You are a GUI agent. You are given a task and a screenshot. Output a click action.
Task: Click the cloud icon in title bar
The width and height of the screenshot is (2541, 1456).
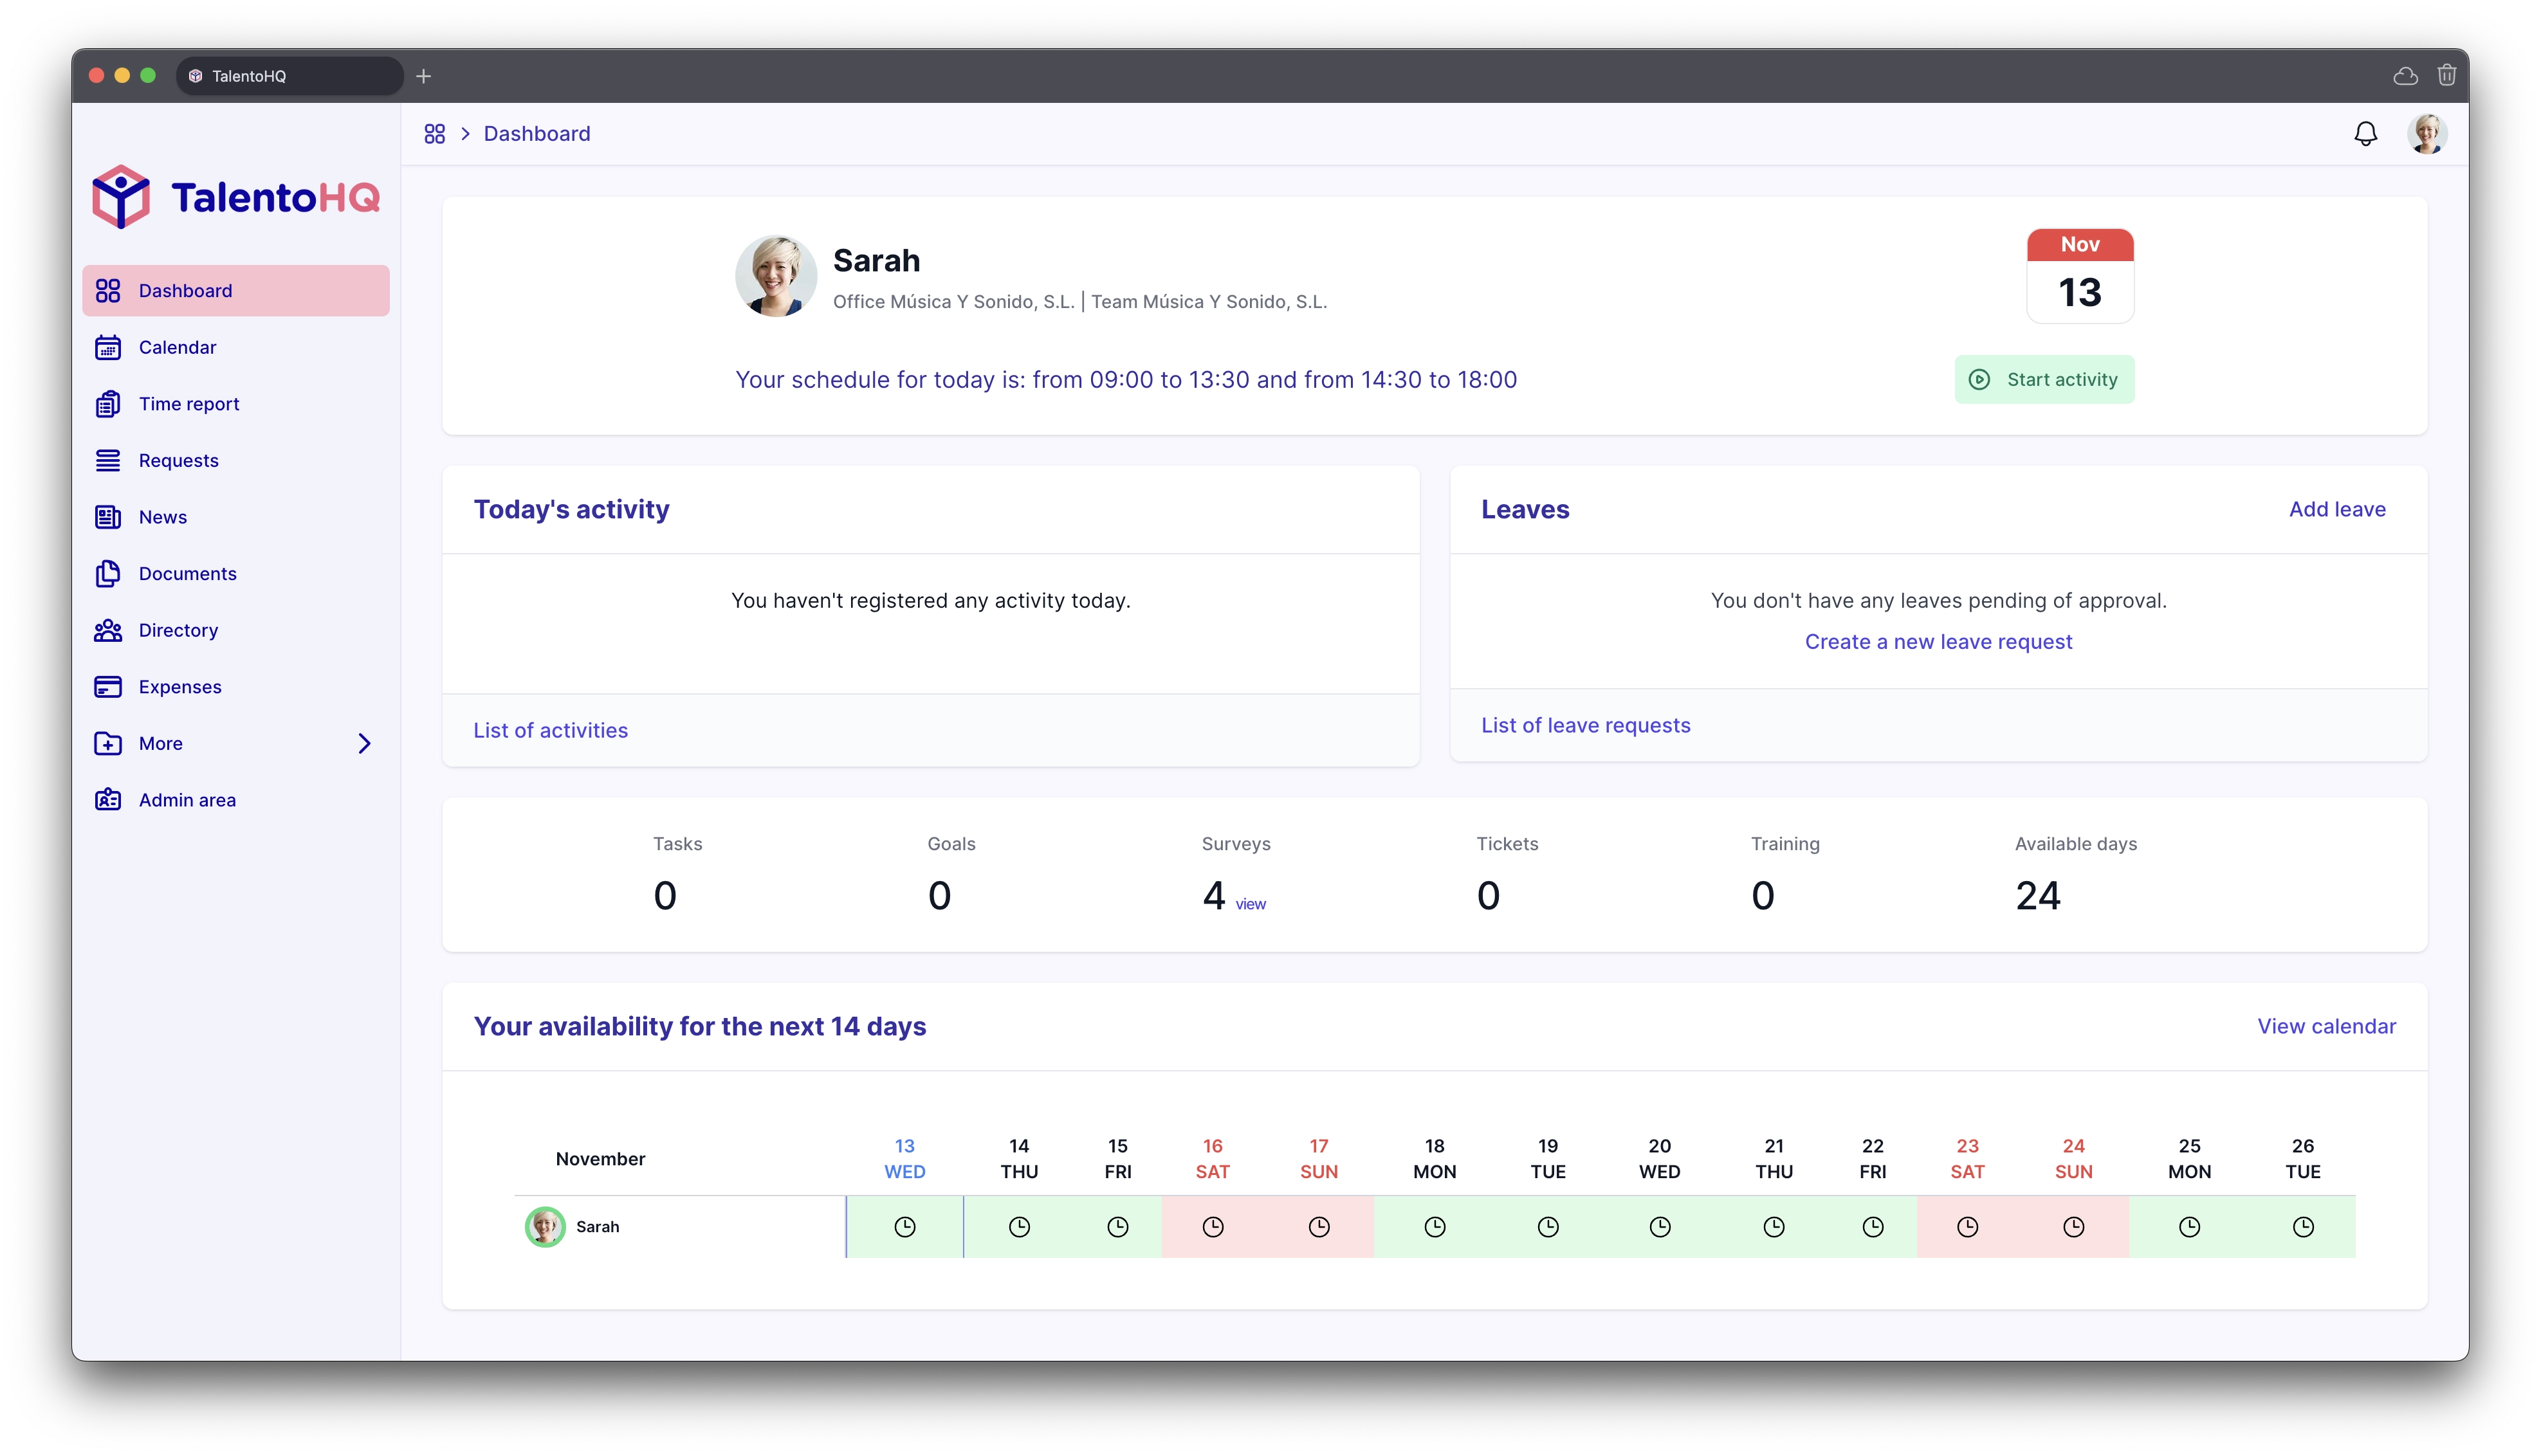click(2405, 76)
